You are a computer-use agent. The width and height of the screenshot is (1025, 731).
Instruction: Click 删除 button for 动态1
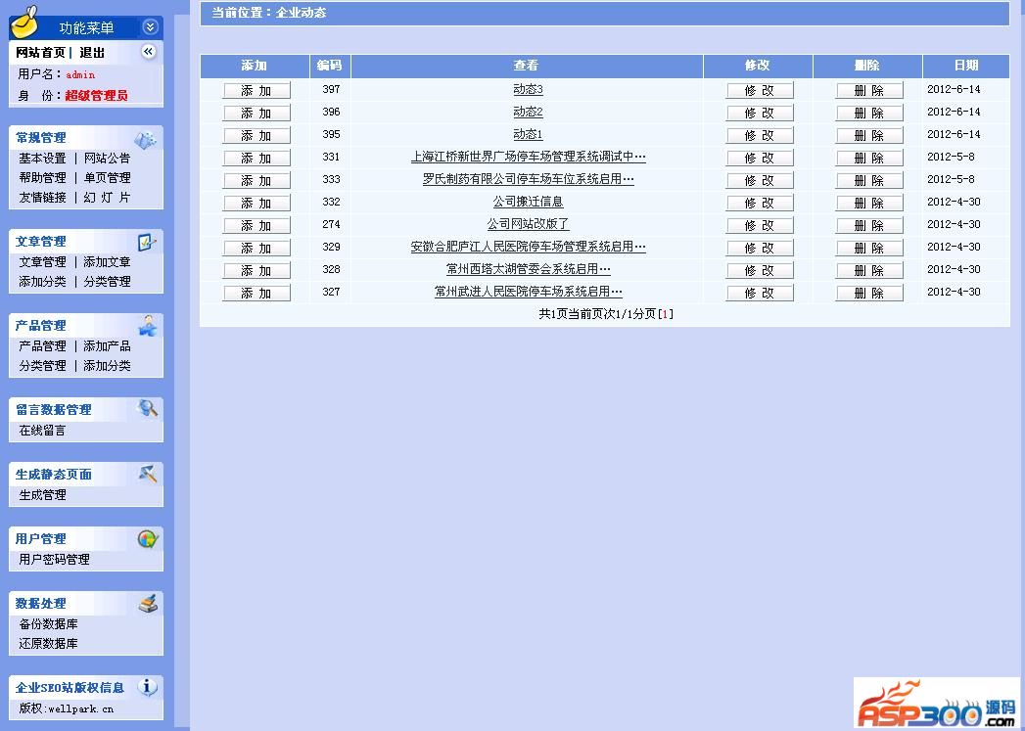click(x=869, y=136)
